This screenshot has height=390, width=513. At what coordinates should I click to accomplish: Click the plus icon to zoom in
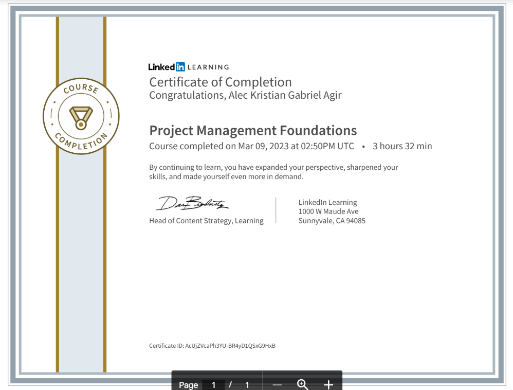[x=328, y=384]
